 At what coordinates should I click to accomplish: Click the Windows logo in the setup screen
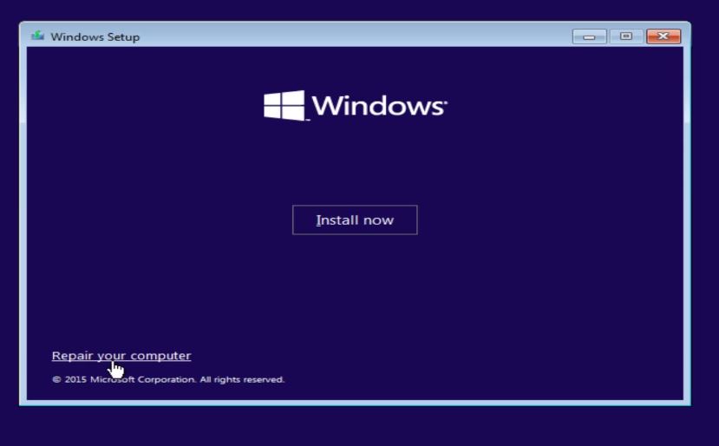(356, 106)
